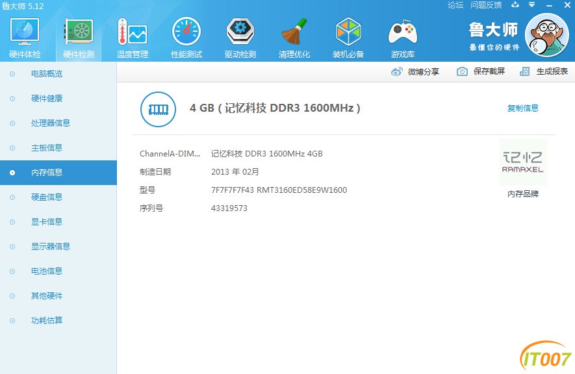
Task: Open the 问题反馈 feedback link
Action: (486, 5)
